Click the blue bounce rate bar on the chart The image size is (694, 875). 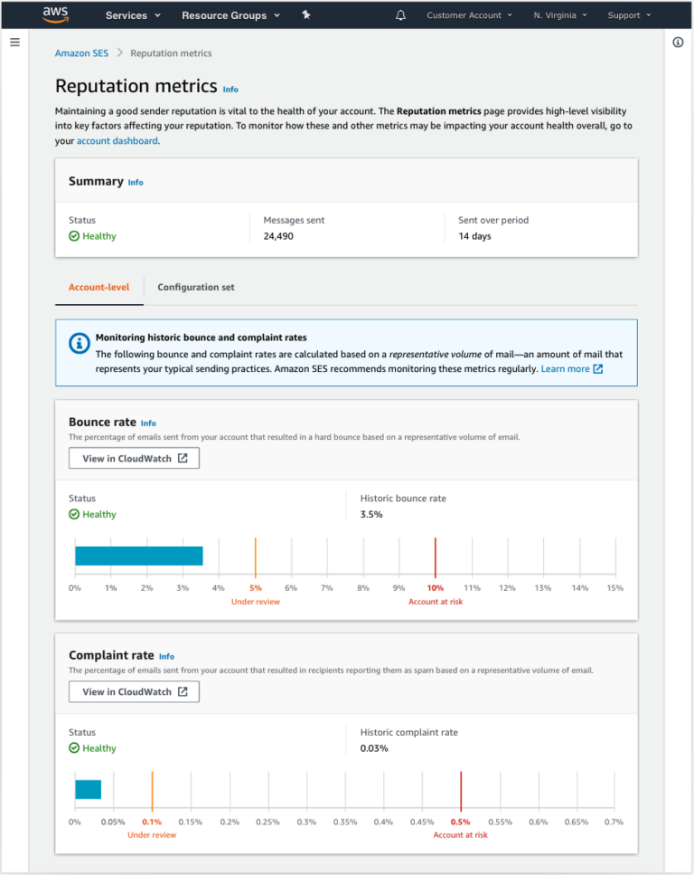[138, 555]
